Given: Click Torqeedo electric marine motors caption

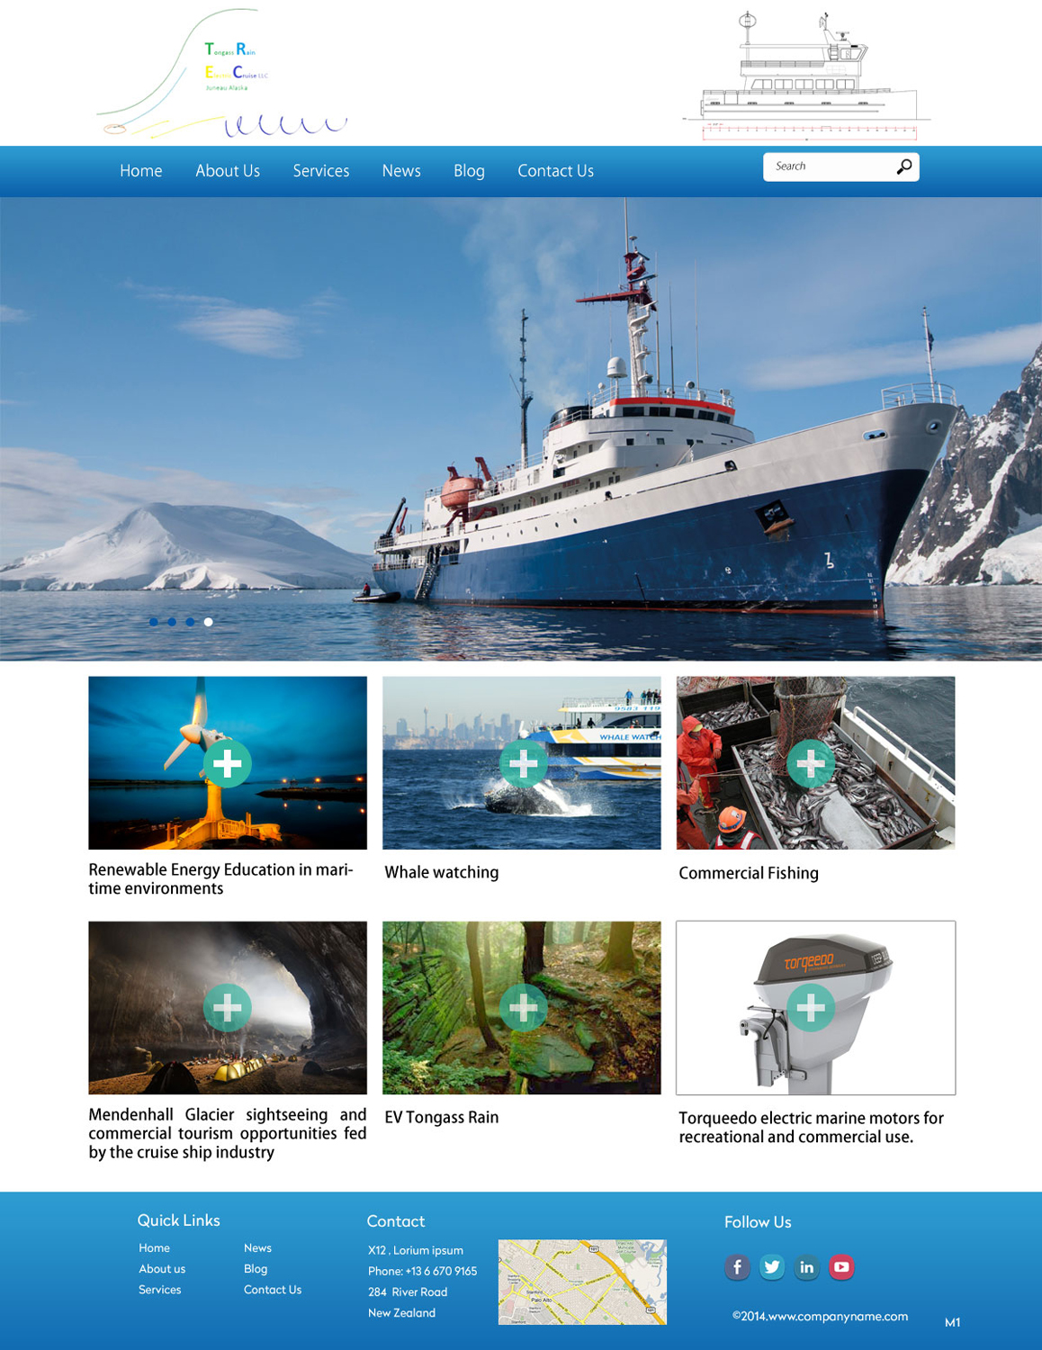Looking at the screenshot, I should tap(812, 1127).
